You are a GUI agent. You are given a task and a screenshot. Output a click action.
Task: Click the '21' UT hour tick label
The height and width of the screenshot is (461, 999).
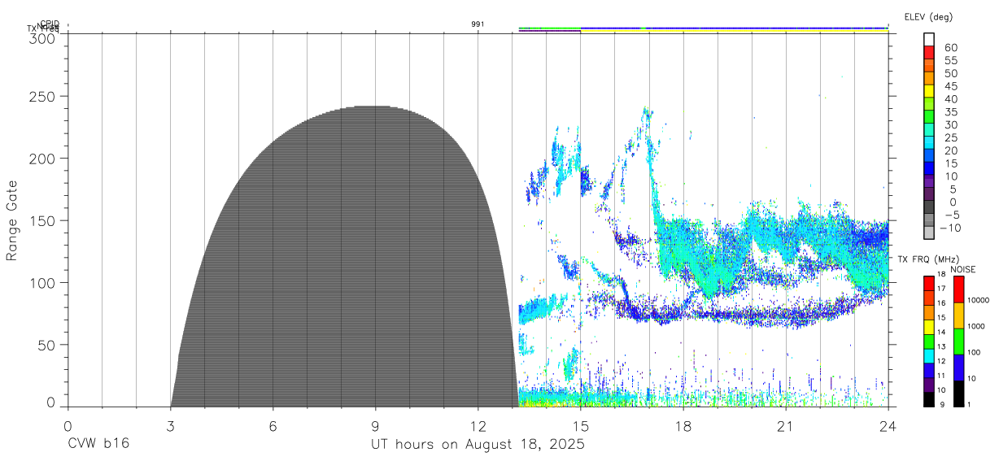(786, 425)
